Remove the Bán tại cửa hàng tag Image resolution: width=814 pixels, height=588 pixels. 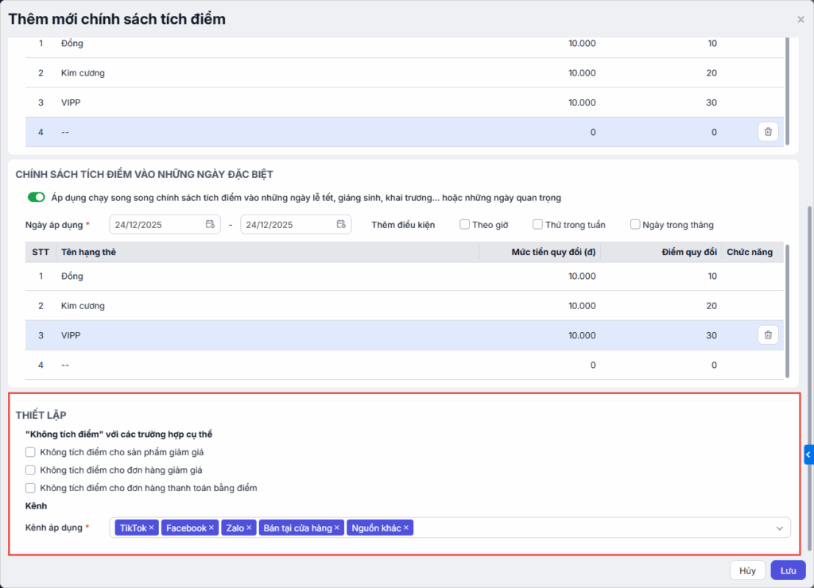337,528
